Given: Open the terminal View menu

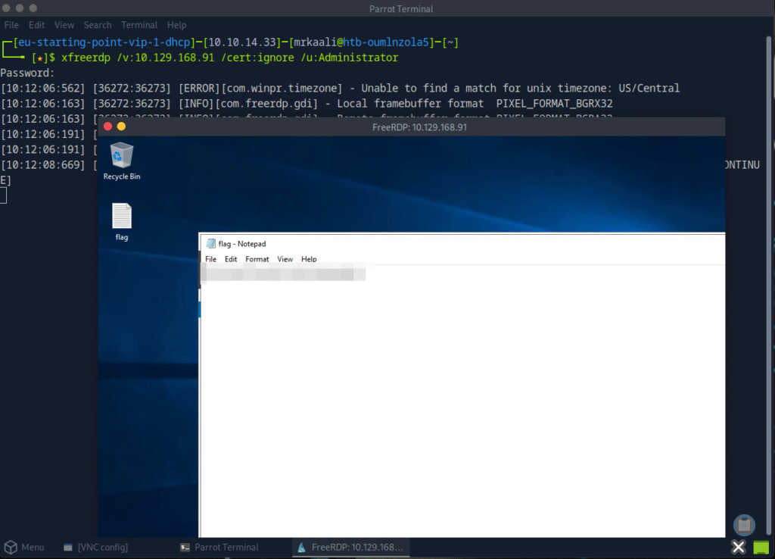Looking at the screenshot, I should pos(64,25).
